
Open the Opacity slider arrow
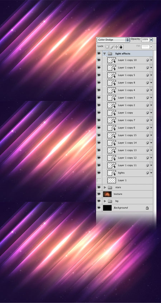click(151, 40)
